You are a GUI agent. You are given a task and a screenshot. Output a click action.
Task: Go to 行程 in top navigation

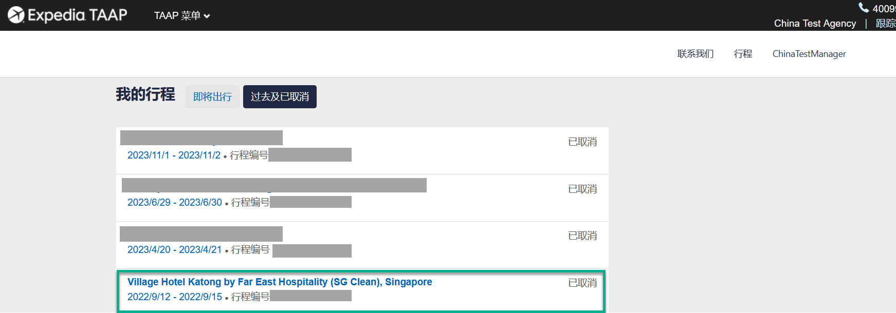(743, 54)
